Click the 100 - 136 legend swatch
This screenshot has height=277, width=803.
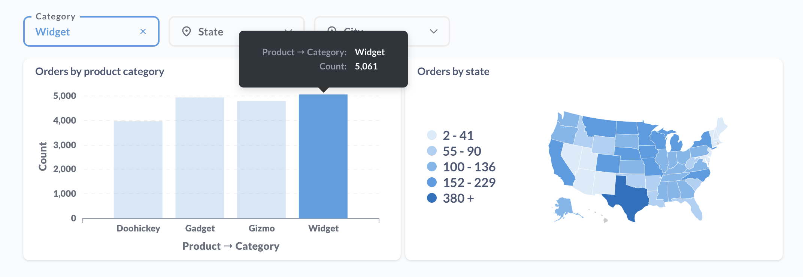pos(432,166)
